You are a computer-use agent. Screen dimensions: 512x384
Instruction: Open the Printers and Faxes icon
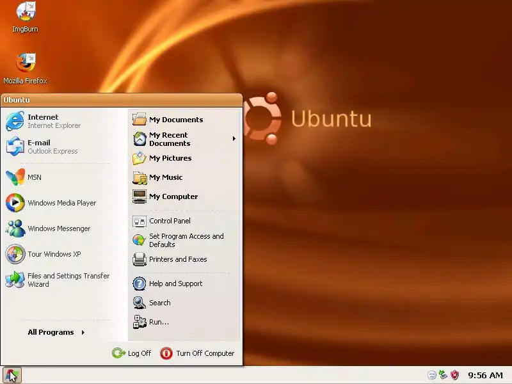point(140,259)
